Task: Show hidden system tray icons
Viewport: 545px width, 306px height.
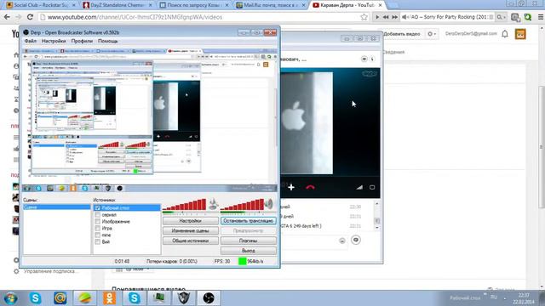Action: click(505, 297)
